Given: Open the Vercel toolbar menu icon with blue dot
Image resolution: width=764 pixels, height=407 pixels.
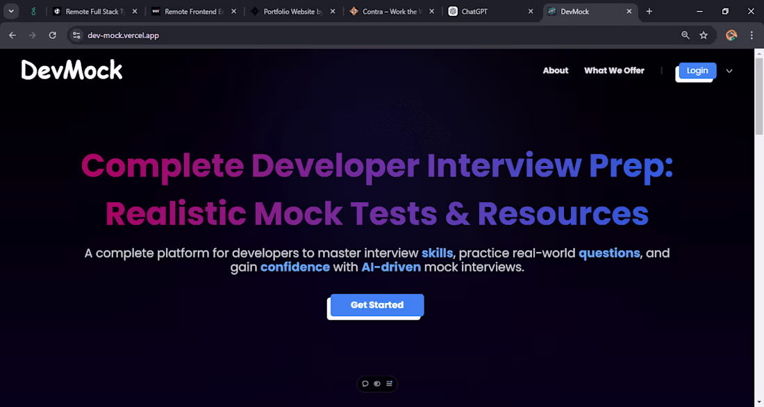Looking at the screenshot, I should point(389,383).
